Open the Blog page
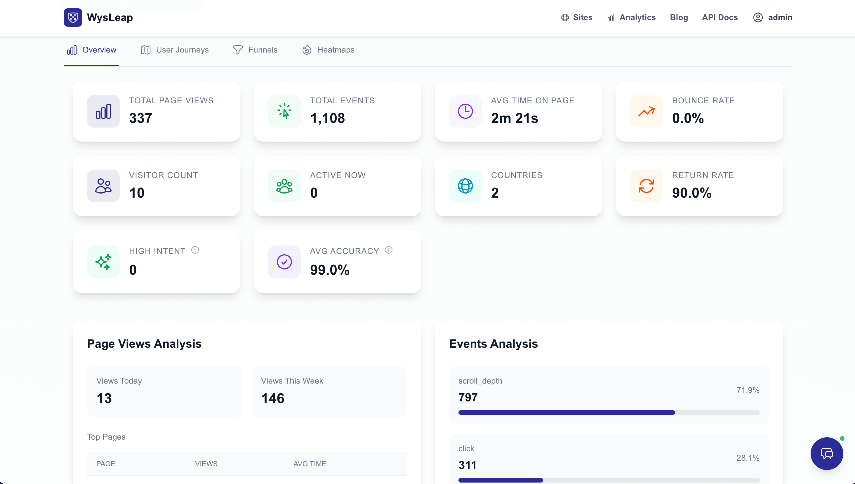This screenshot has width=855, height=484. click(x=679, y=17)
